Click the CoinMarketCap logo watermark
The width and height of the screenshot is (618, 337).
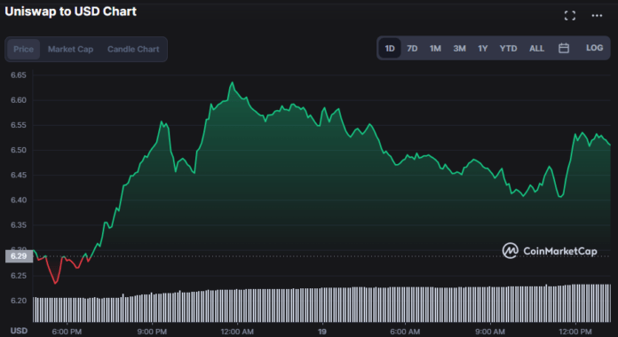pos(550,251)
